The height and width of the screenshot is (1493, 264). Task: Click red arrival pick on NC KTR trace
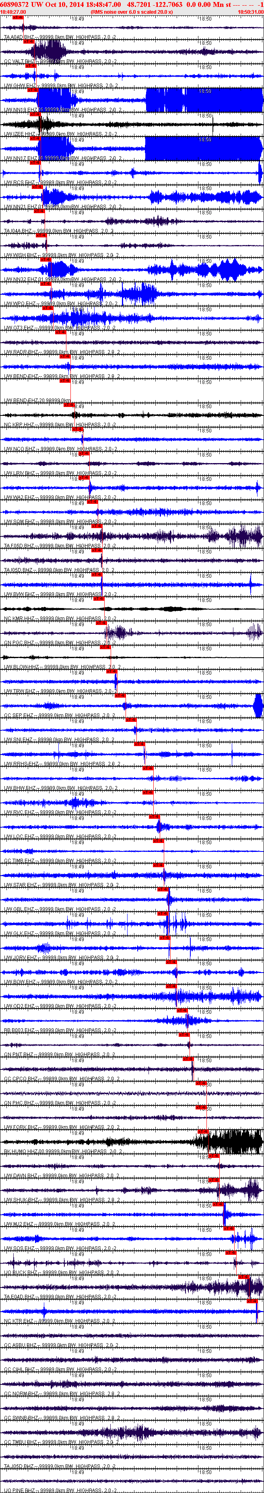coord(252,1301)
